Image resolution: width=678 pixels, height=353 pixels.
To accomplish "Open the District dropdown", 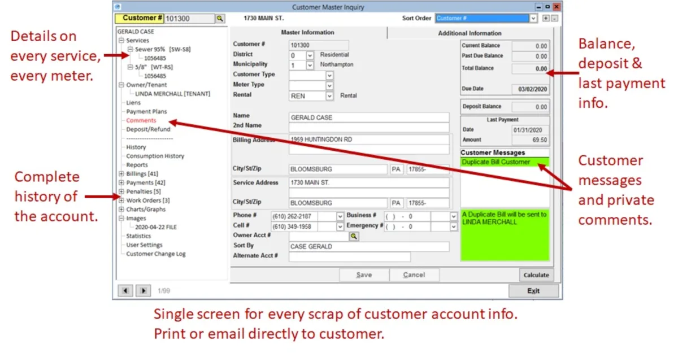I will pos(310,55).
